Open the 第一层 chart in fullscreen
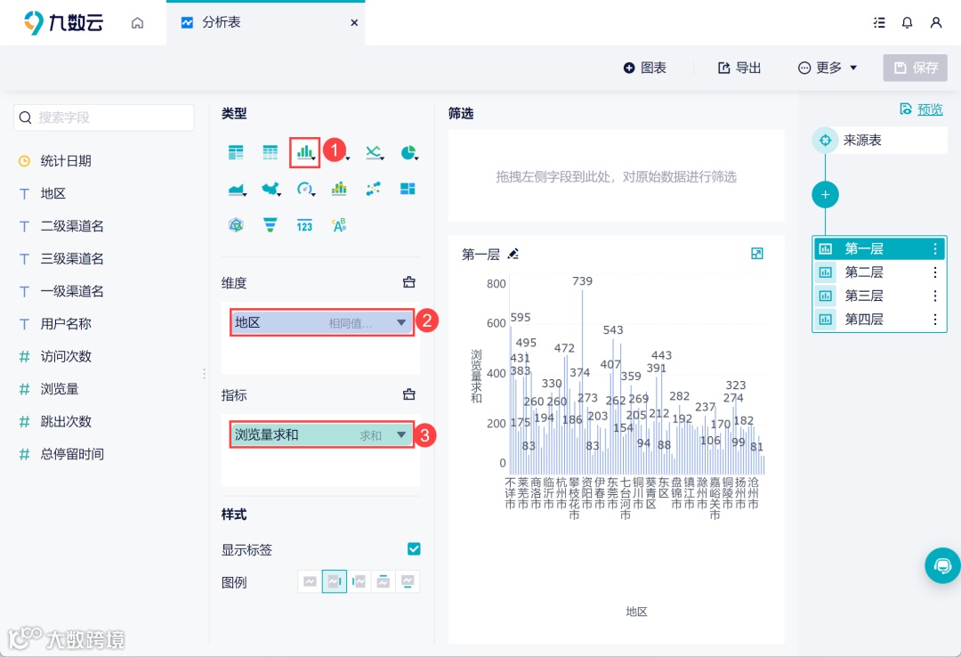Viewport: 961px width, 657px height. pos(757,254)
